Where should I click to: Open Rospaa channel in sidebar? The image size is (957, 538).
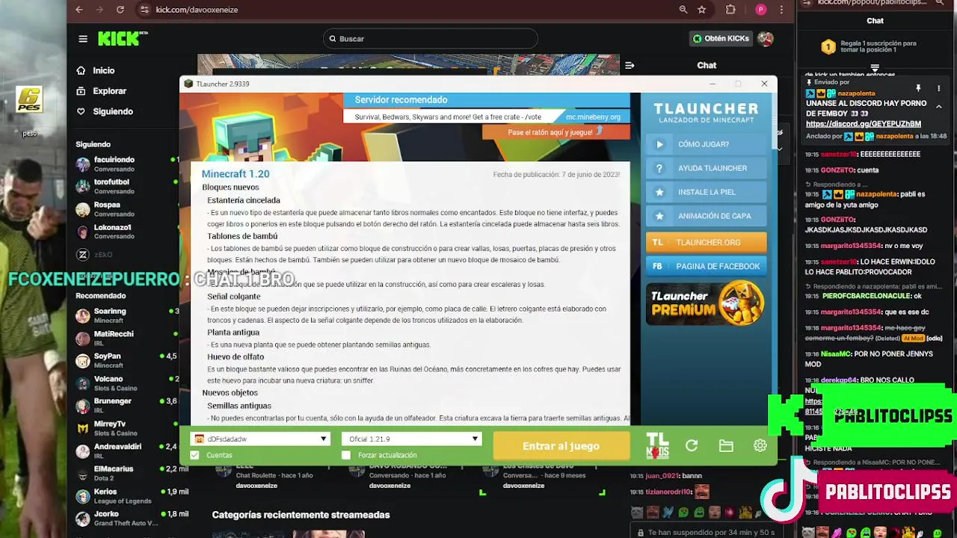click(124, 208)
